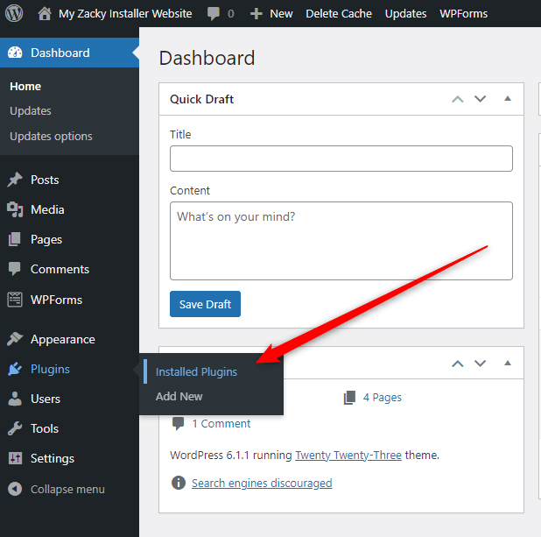Click the Pages icon in sidebar

point(15,239)
